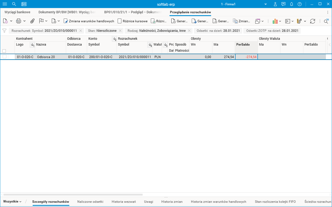The width and height of the screenshot is (332, 207).
Task: Click the Logo column sort indicator
Action: tap(32, 45)
